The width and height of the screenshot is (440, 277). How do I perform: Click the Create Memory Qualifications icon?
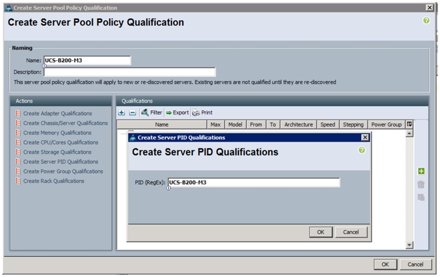(18, 133)
